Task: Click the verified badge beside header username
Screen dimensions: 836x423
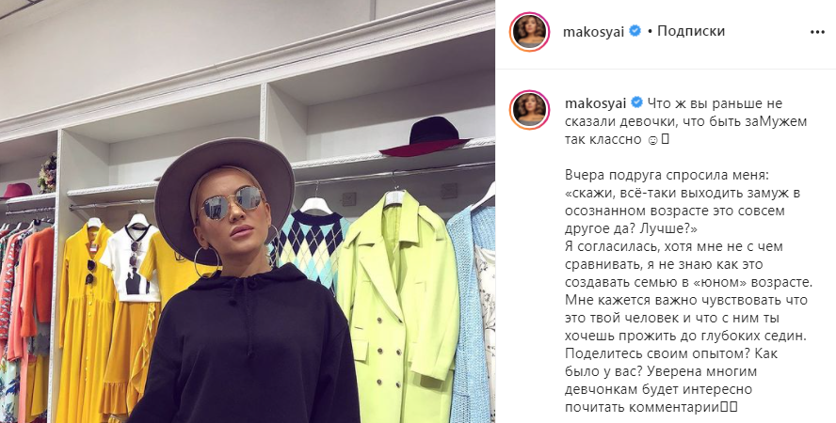Action: point(635,31)
